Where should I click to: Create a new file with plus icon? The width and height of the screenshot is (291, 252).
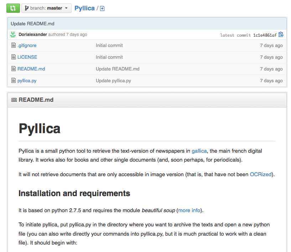[102, 9]
